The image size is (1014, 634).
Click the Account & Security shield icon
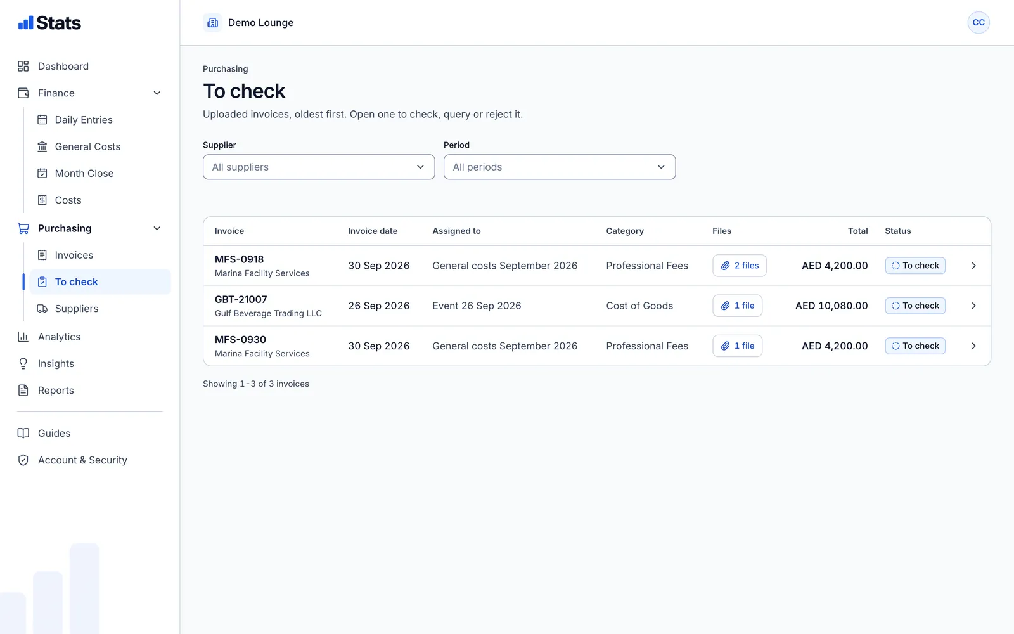[x=23, y=460]
